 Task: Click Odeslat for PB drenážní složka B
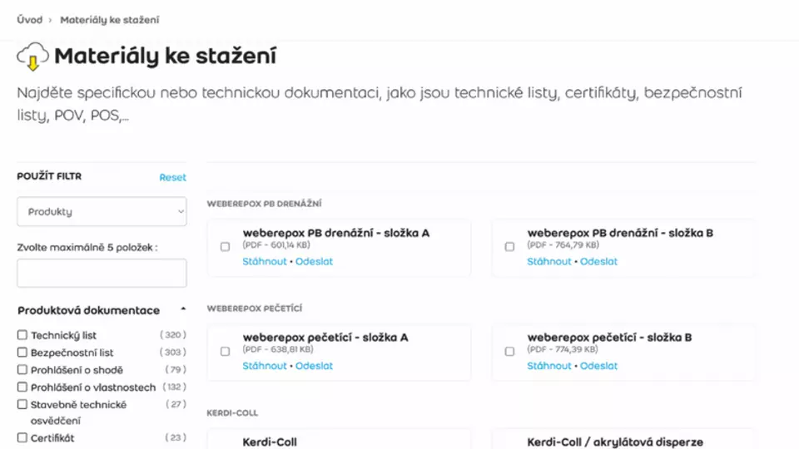(598, 261)
